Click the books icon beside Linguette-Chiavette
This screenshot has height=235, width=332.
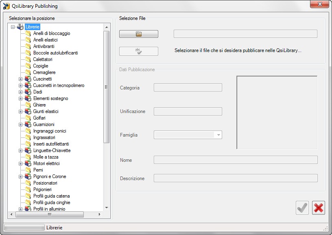coord(28,150)
